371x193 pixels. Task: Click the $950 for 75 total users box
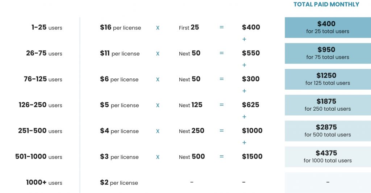pyautogui.click(x=328, y=53)
